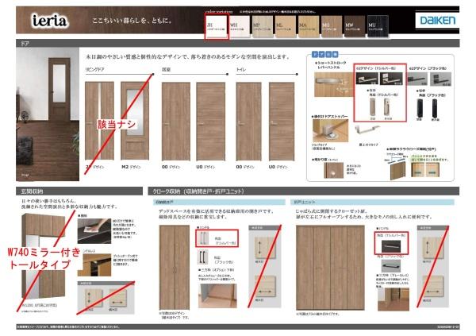The width and height of the screenshot is (476, 336).
Task: Select the 折戸ユニット blue sub-header
Action: coord(373,202)
